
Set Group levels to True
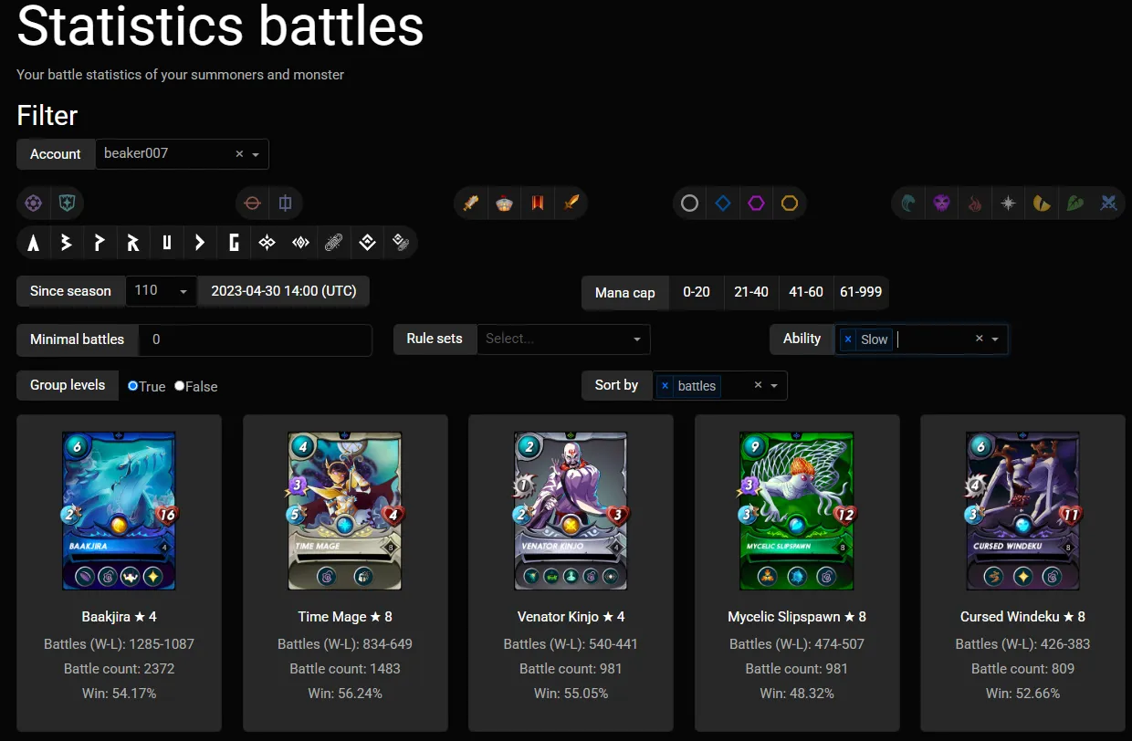[x=133, y=386]
